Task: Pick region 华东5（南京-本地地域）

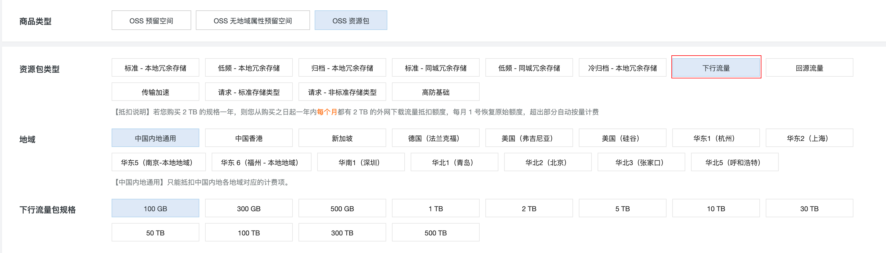Action: pos(159,162)
